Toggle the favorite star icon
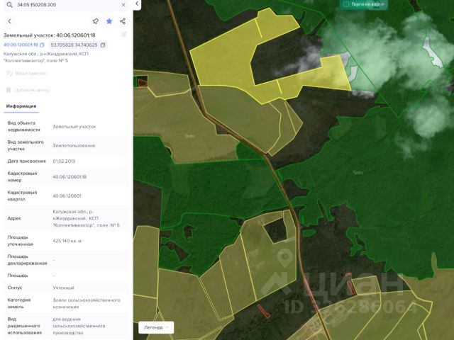 tap(109, 21)
